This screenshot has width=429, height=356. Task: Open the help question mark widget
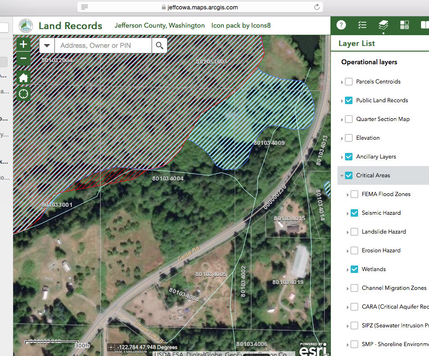341,25
